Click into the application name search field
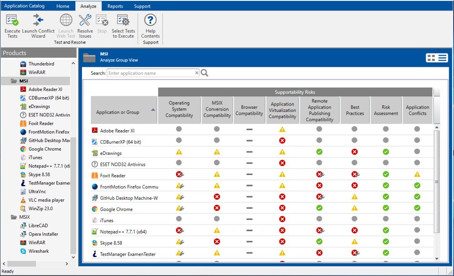This screenshot has width=454, height=276. tap(151, 73)
